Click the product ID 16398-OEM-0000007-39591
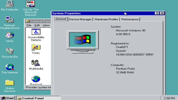178x100 pixels. coord(135,55)
